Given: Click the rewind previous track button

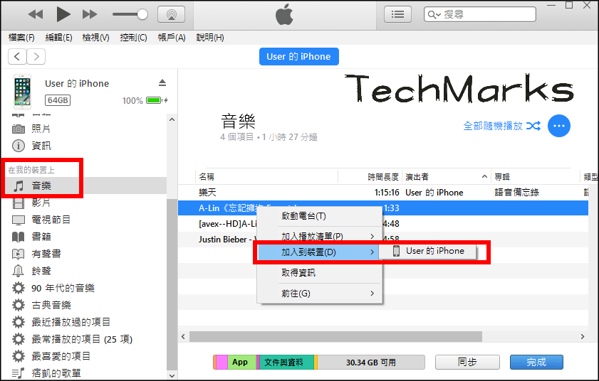Looking at the screenshot, I should [36, 14].
